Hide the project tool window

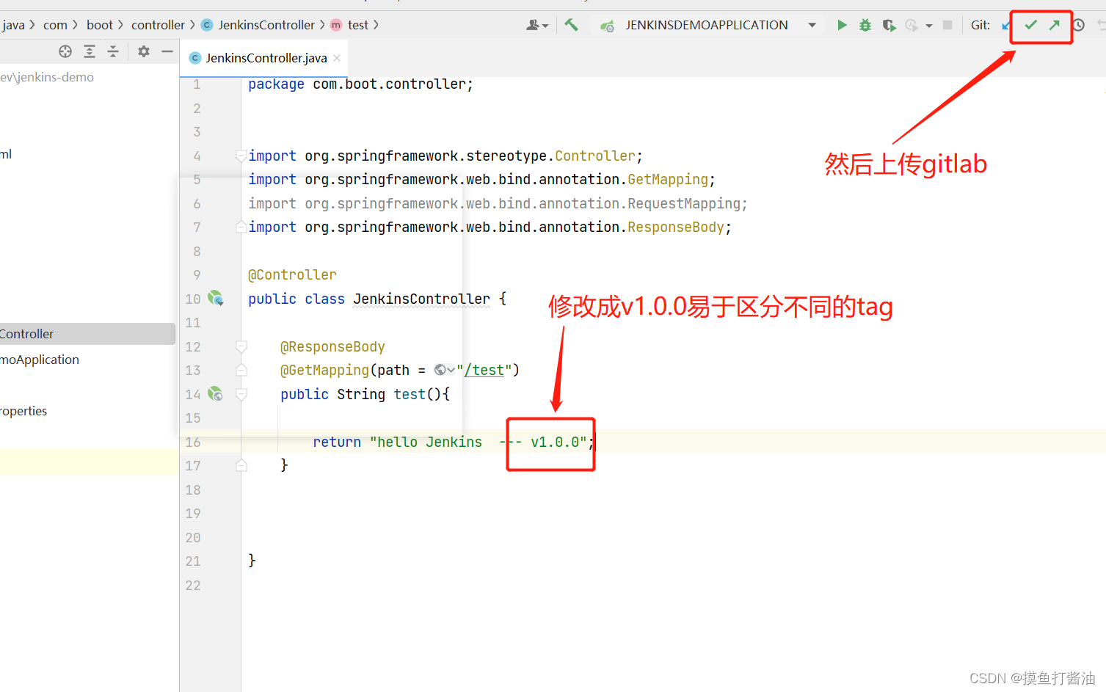tap(167, 51)
